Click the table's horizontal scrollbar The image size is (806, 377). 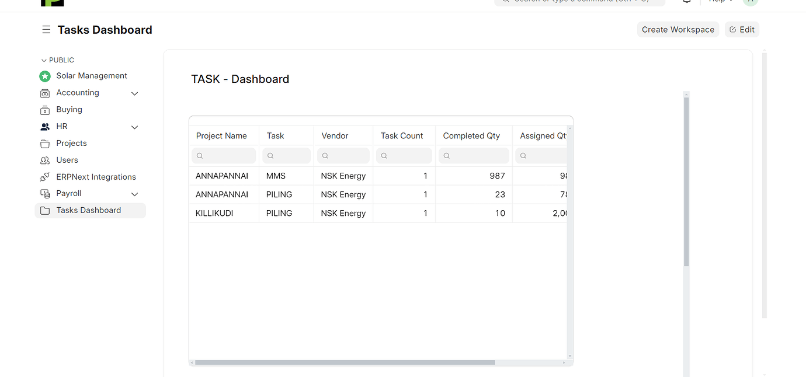345,362
